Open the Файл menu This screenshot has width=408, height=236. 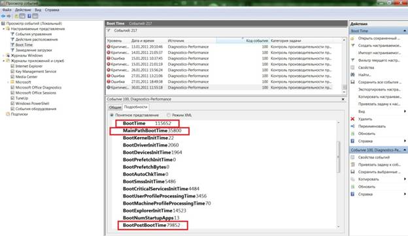pos(7,10)
